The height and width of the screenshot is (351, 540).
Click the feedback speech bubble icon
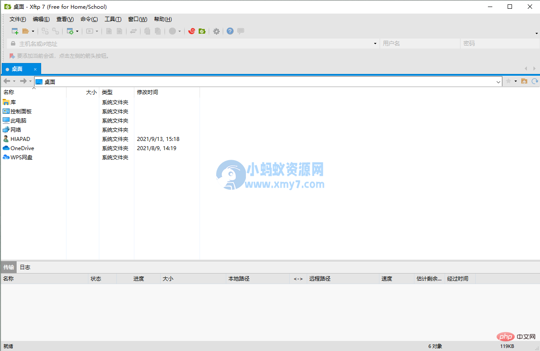[x=241, y=31]
